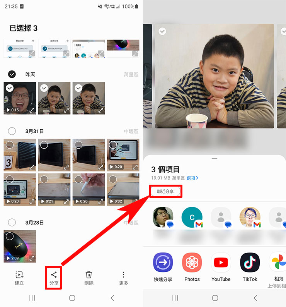The image size is (286, 307).
Task: Select all items from 3月28日
Action: [12, 223]
